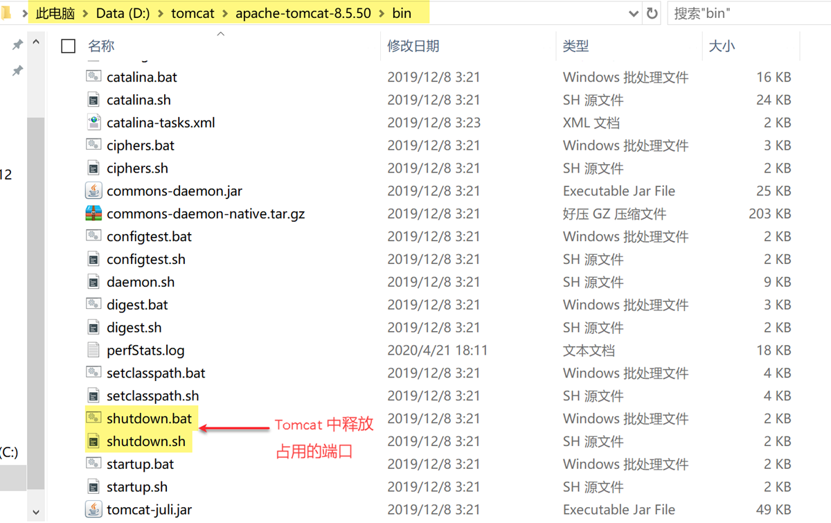Select the commons-daemon-native.tar.gz file name

pos(206,213)
